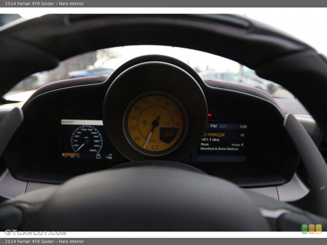Click the 101.1 MHz frequency text

tap(211, 140)
